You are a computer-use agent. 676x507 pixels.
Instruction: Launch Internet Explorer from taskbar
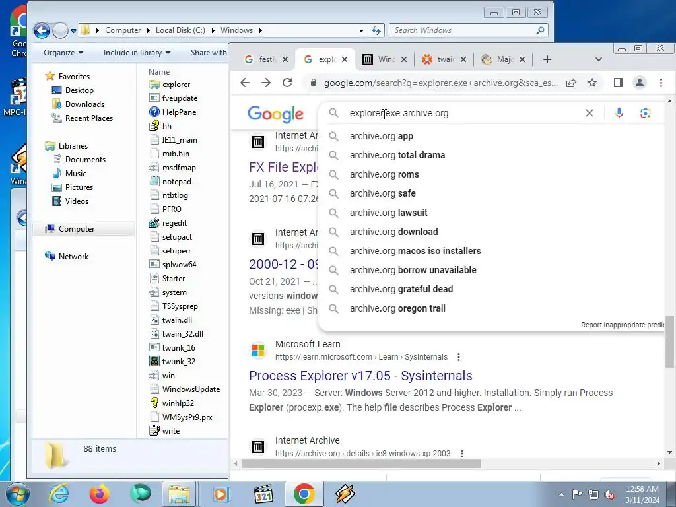point(59,494)
